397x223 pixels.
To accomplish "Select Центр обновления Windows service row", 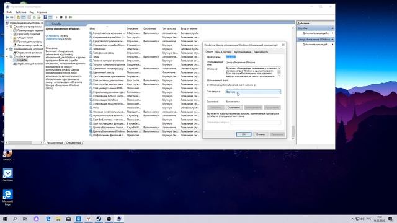I will [x=145, y=131].
